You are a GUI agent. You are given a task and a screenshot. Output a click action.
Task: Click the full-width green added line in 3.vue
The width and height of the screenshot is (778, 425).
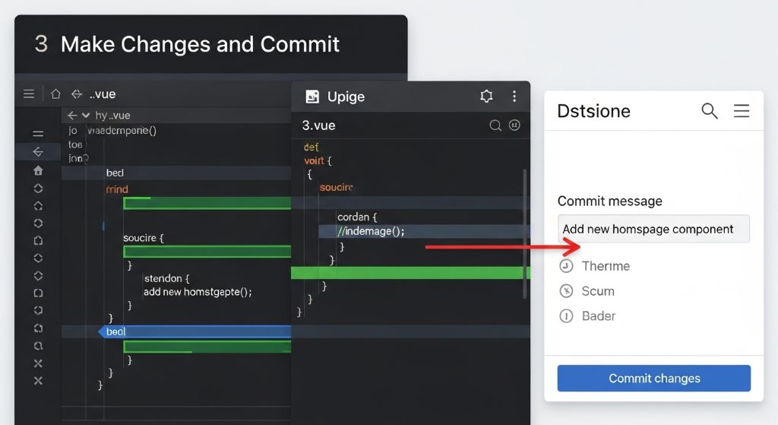click(x=410, y=273)
